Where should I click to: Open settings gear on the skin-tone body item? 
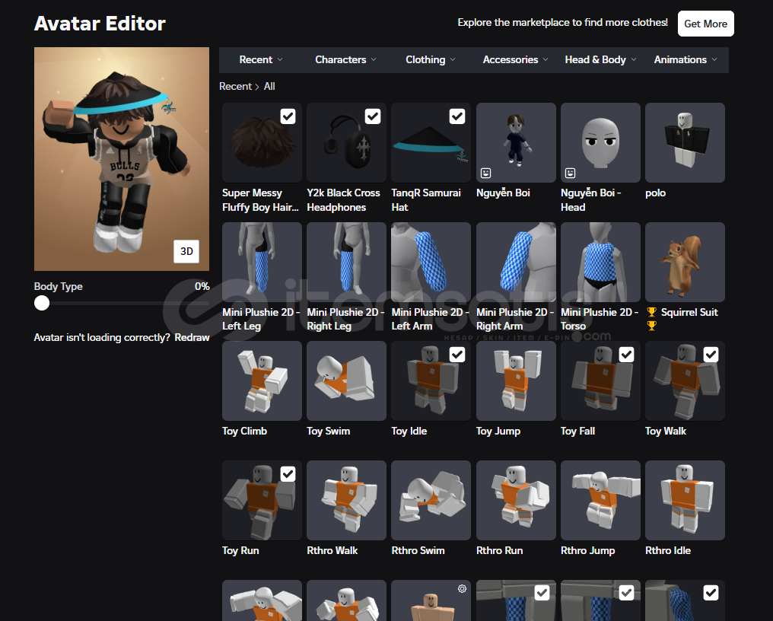(462, 588)
